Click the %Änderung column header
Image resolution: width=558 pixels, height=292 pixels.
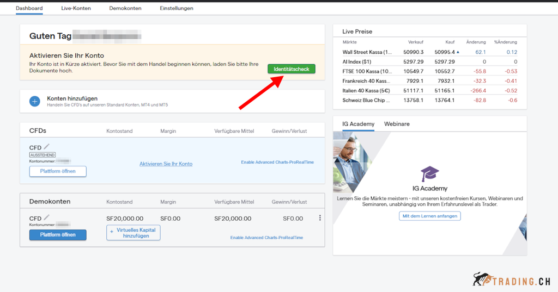coord(506,42)
